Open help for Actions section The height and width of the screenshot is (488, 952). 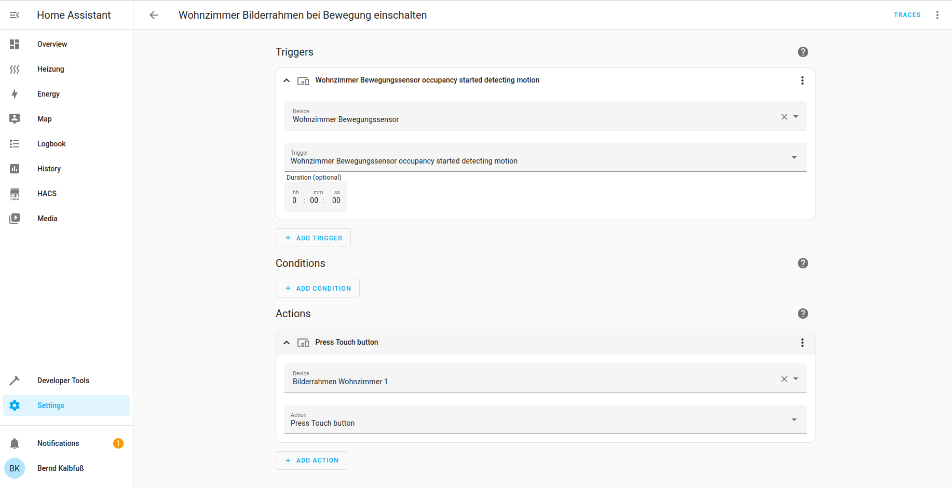[x=803, y=314]
